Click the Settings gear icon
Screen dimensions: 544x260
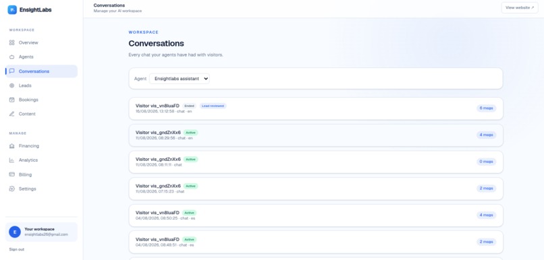(11, 189)
